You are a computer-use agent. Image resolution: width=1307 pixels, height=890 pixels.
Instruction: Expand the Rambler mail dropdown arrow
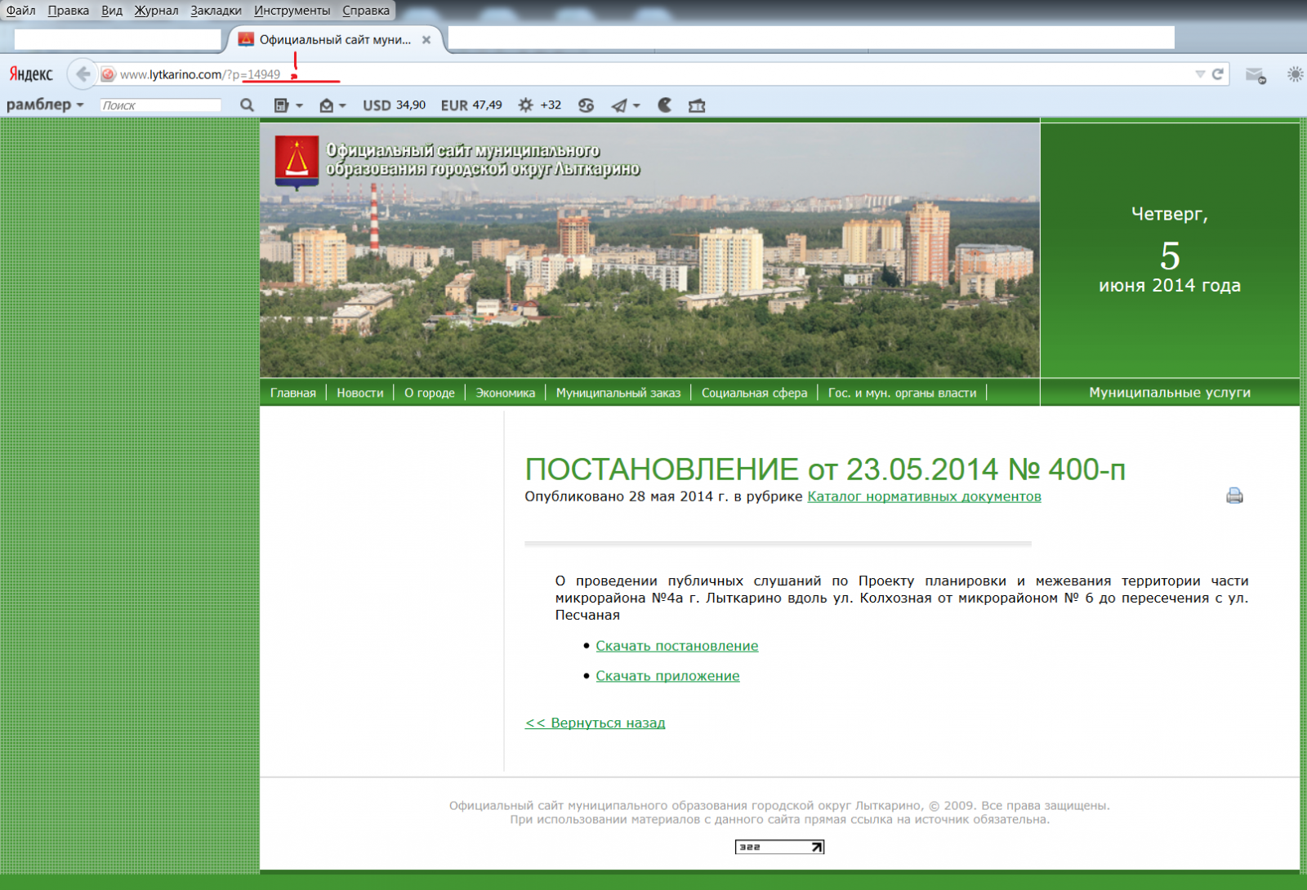pyautogui.click(x=343, y=106)
